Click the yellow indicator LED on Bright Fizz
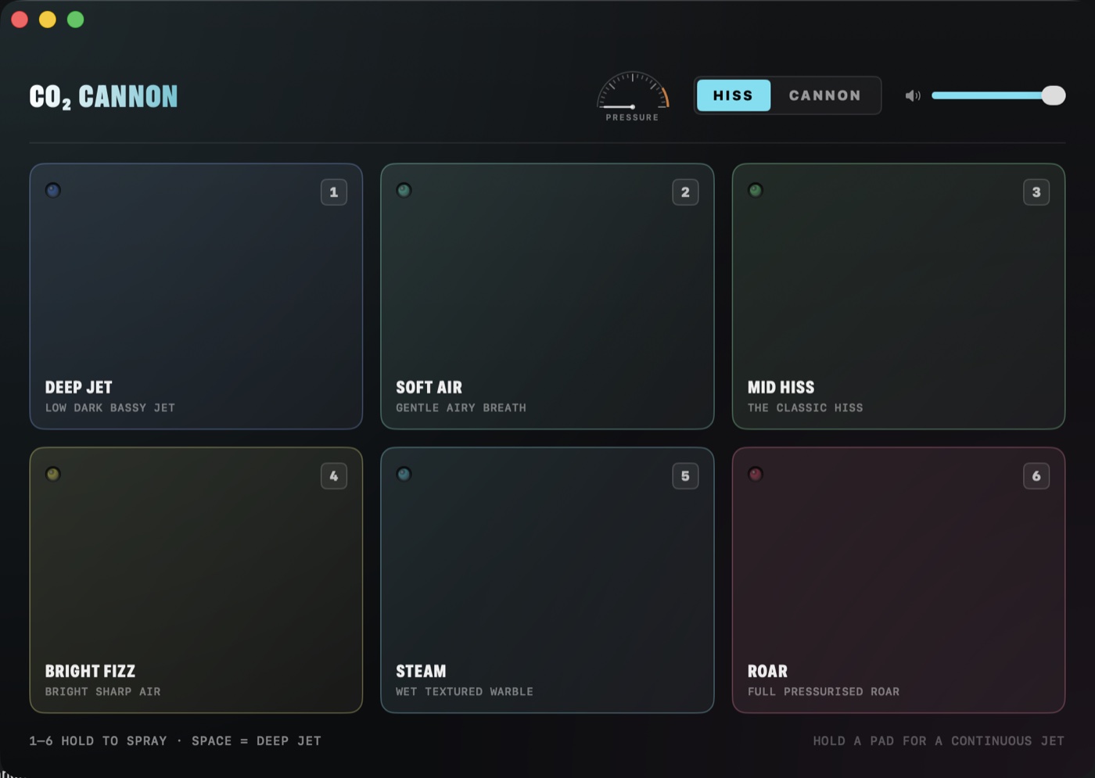This screenshot has width=1095, height=778. (52, 474)
